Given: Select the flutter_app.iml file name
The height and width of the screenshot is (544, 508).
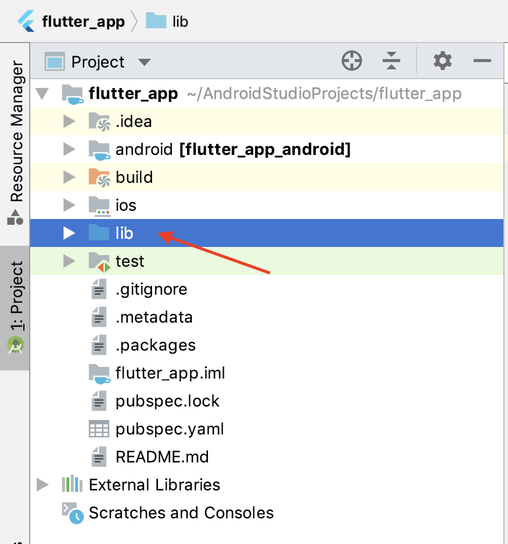Looking at the screenshot, I should (170, 373).
